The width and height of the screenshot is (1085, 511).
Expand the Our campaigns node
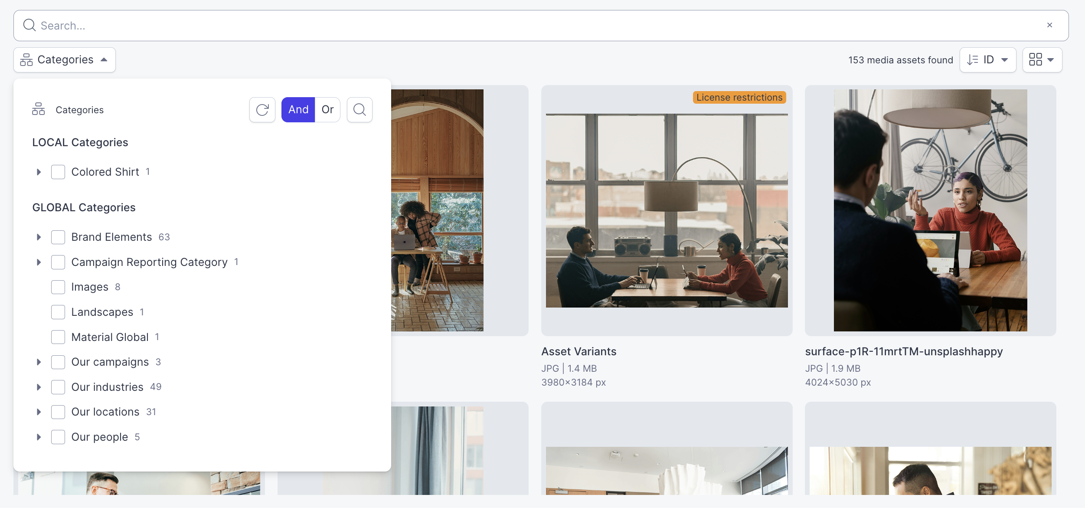click(39, 362)
